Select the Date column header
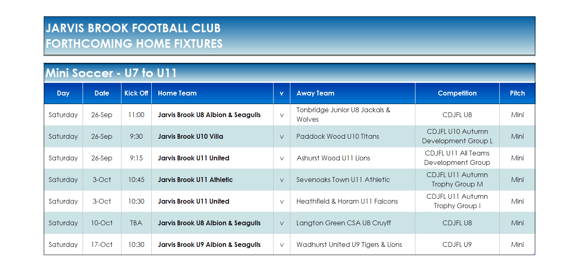Viewport: 579px width, 271px height. pos(102,93)
